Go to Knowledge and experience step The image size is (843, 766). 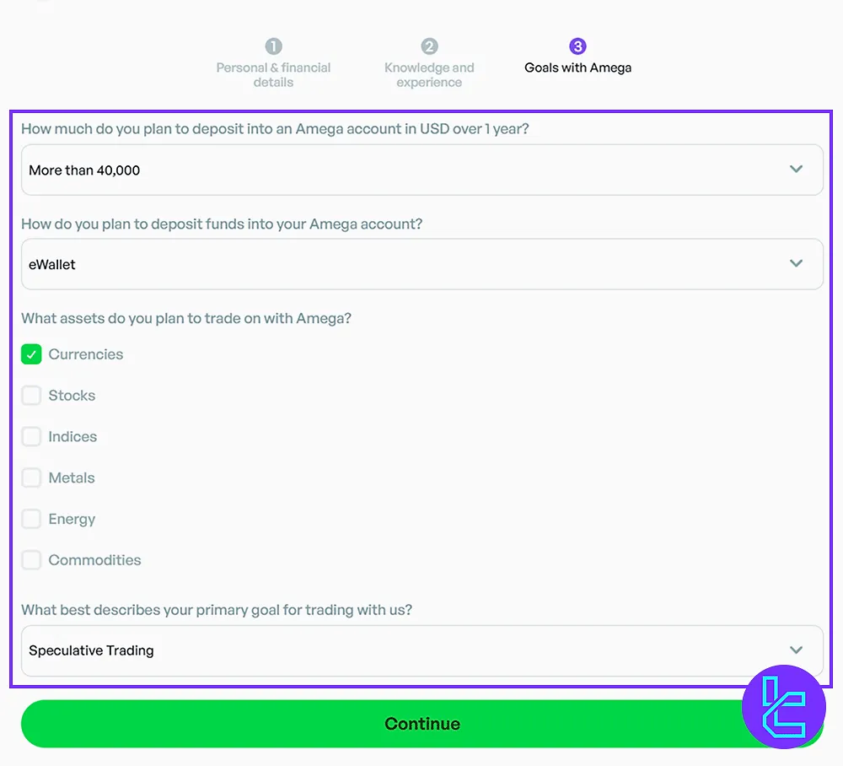tap(429, 75)
